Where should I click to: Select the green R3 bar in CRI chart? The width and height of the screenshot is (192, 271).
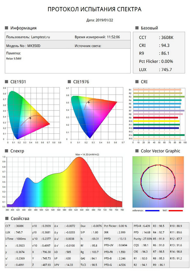[x=159, y=97]
